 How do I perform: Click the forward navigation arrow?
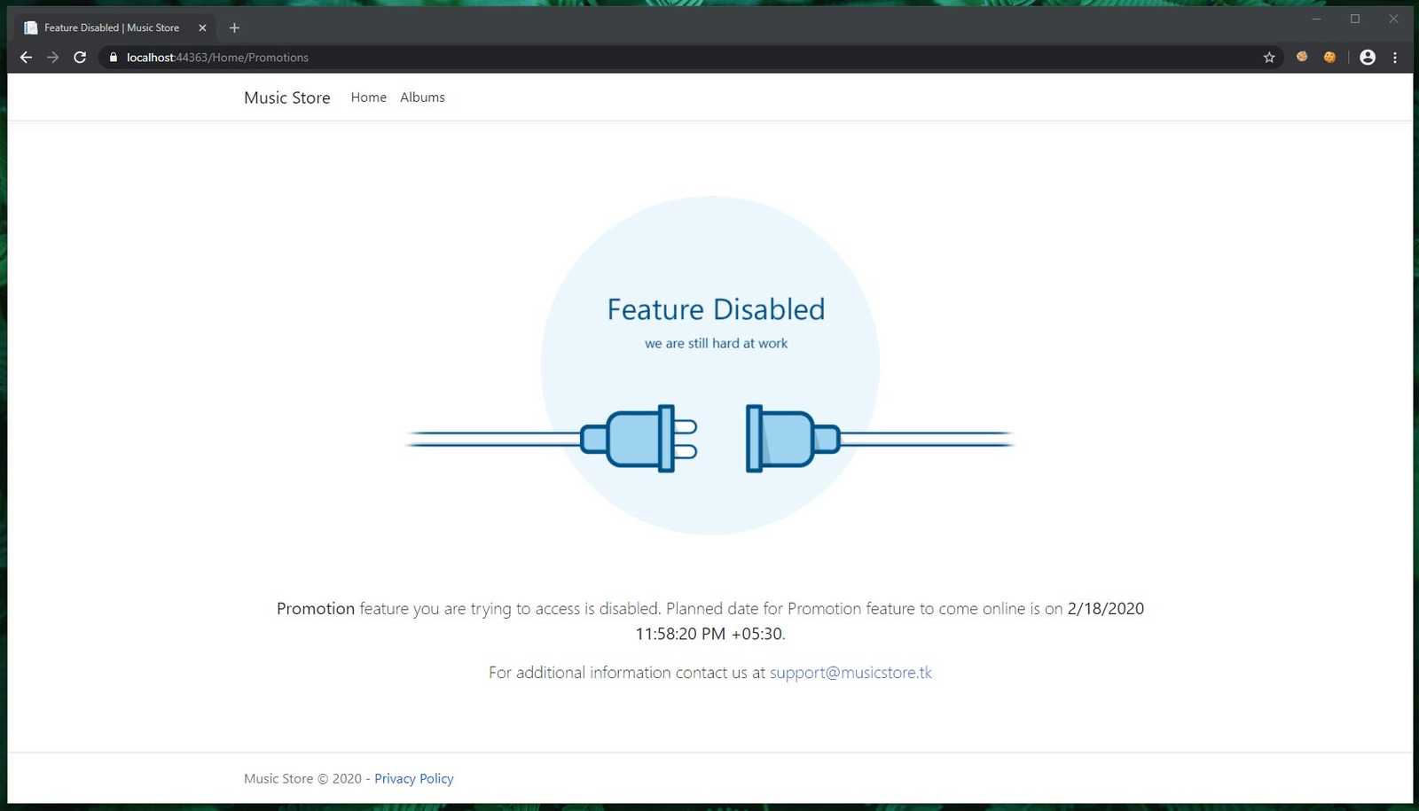click(52, 57)
